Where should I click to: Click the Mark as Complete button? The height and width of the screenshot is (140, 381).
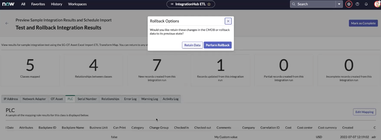click(x=363, y=23)
